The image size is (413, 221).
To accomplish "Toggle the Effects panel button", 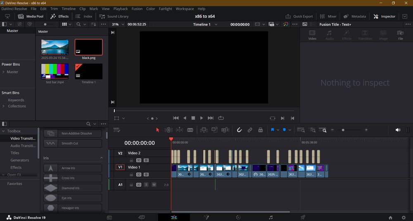I will click(59, 17).
